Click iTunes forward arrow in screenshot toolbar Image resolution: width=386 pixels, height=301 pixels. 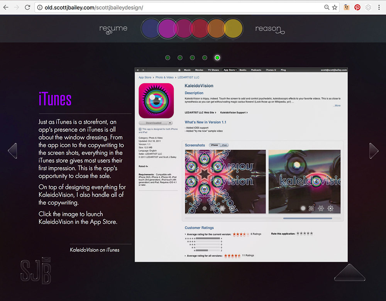click(x=143, y=70)
